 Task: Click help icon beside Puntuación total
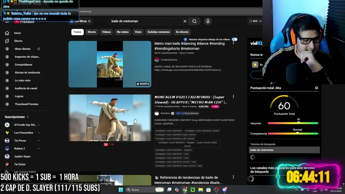pos(316,88)
